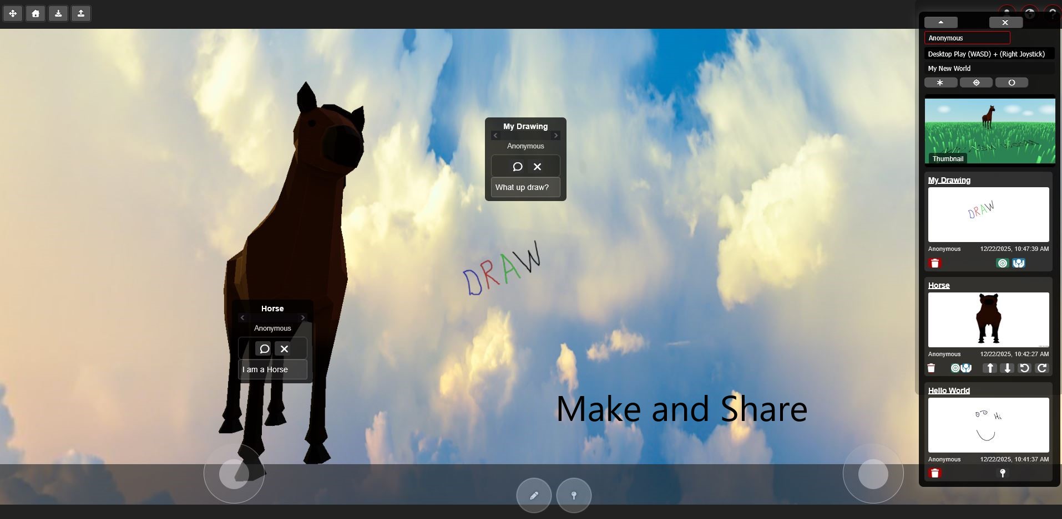Select the pencil draw tool at bottom
This screenshot has width=1062, height=519.
534,495
